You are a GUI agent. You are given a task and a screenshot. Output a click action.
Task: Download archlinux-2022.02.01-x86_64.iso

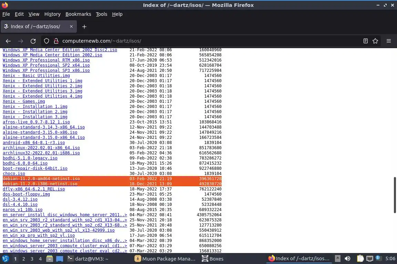[x=41, y=148]
